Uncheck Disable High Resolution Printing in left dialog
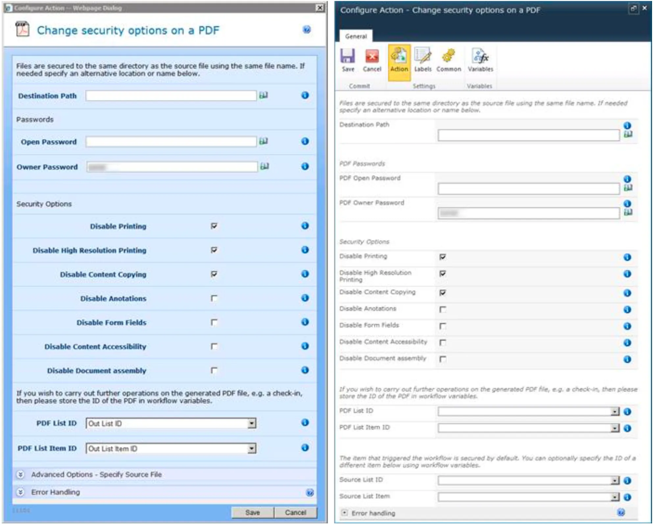 pyautogui.click(x=214, y=250)
